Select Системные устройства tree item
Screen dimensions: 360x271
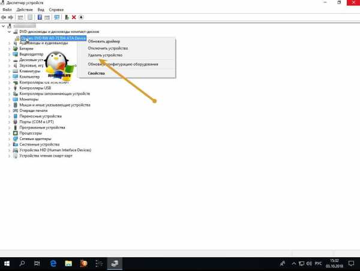pos(39,145)
